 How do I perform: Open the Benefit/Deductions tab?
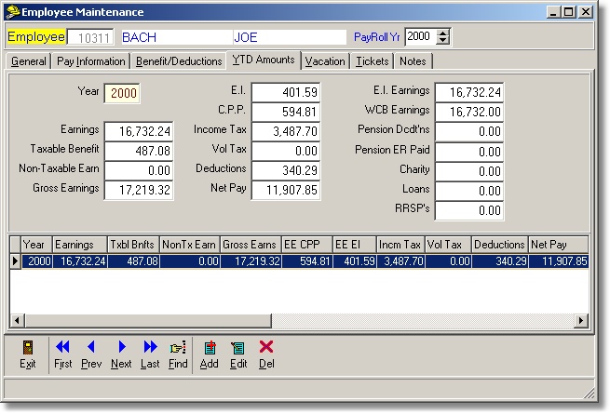178,61
